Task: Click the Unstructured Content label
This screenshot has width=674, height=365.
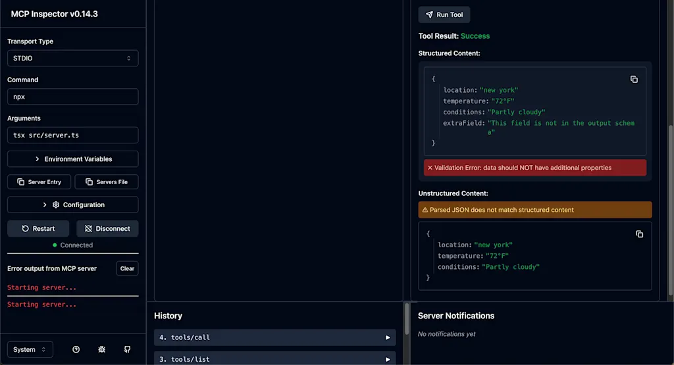Action: tap(453, 193)
